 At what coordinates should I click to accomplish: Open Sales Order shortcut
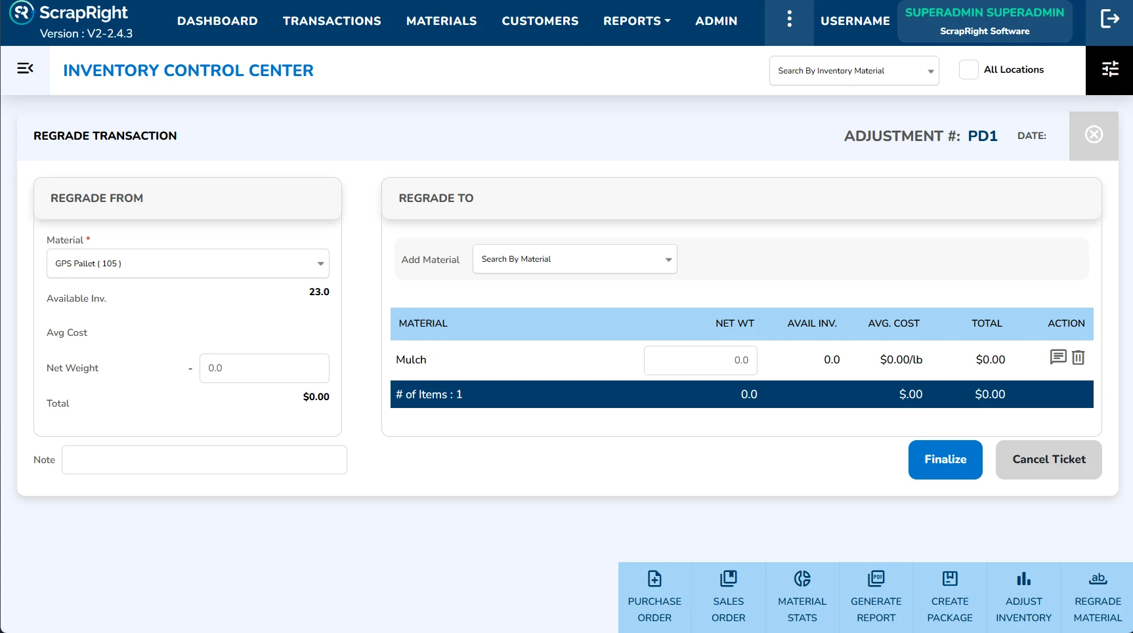point(729,598)
